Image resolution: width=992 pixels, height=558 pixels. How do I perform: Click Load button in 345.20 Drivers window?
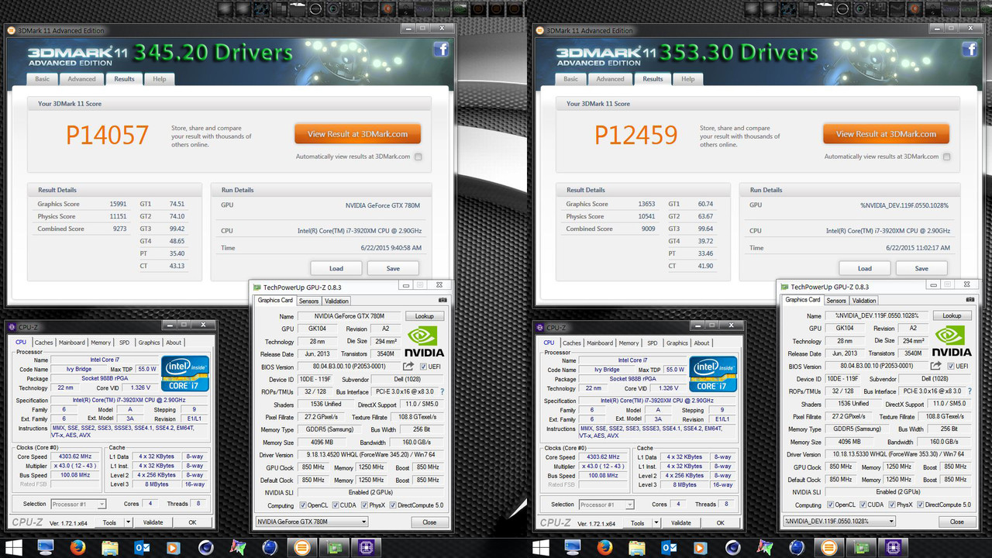tap(336, 268)
